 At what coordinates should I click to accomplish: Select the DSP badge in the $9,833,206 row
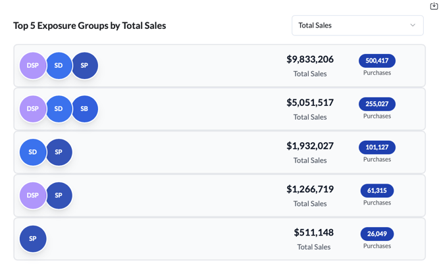pos(33,66)
